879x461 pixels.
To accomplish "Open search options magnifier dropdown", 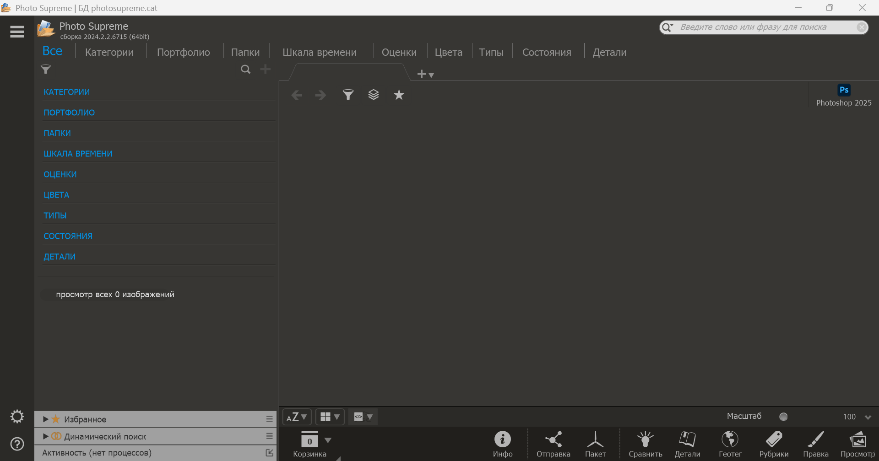I will point(667,27).
